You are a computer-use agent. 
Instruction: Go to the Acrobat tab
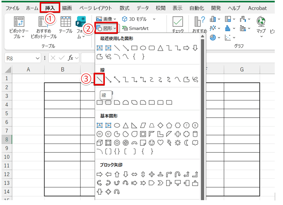pos(257,8)
